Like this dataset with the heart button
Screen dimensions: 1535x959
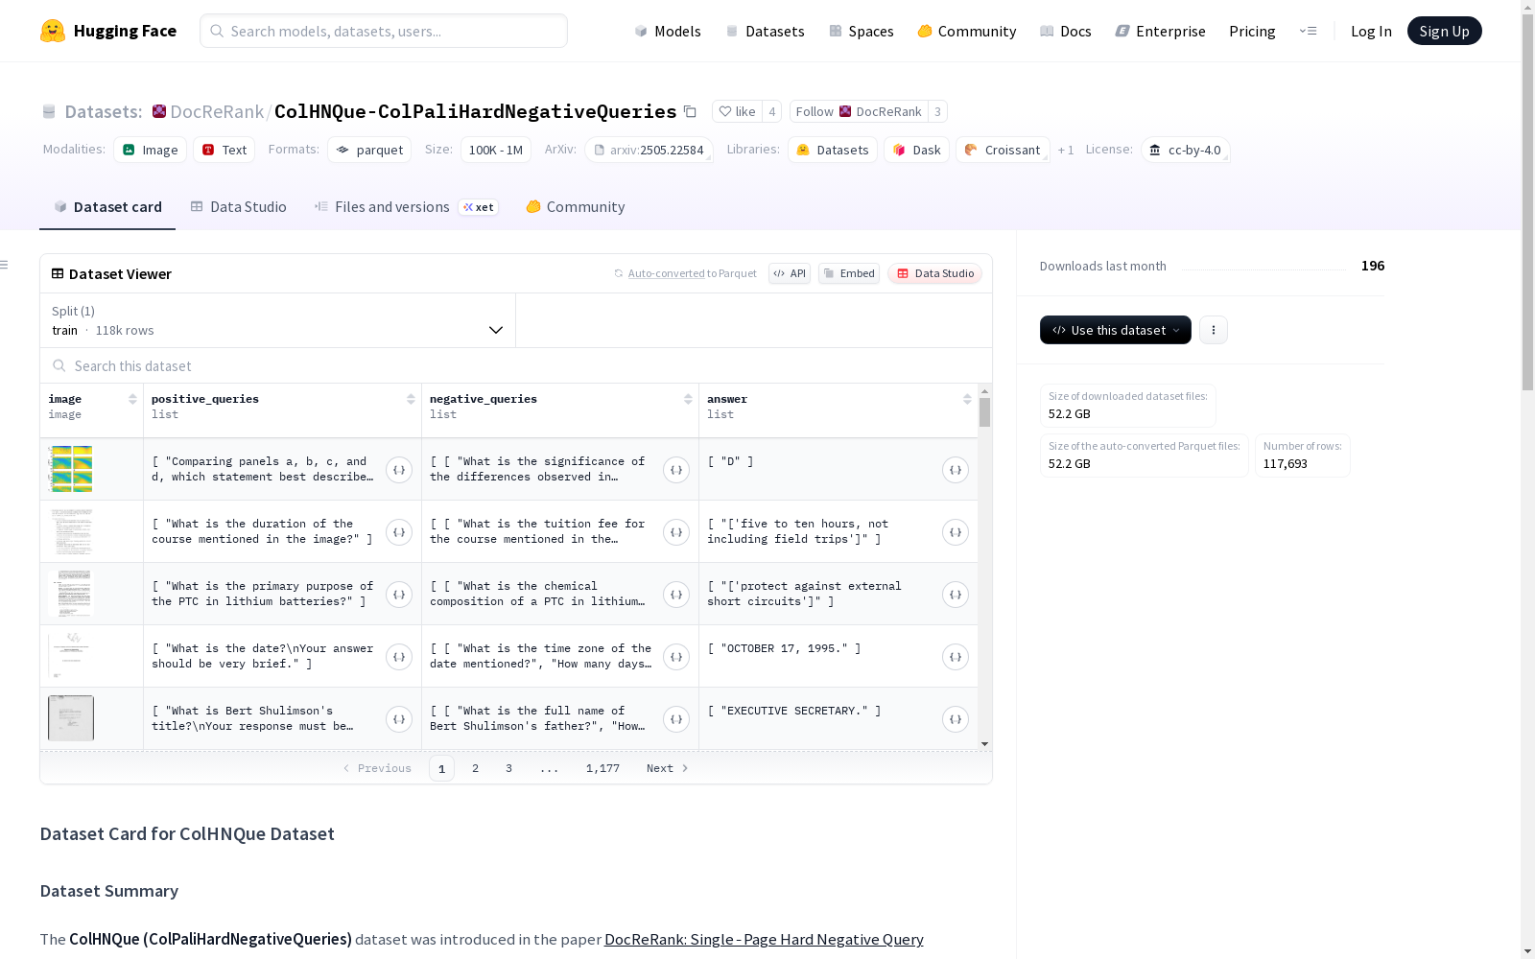(738, 111)
